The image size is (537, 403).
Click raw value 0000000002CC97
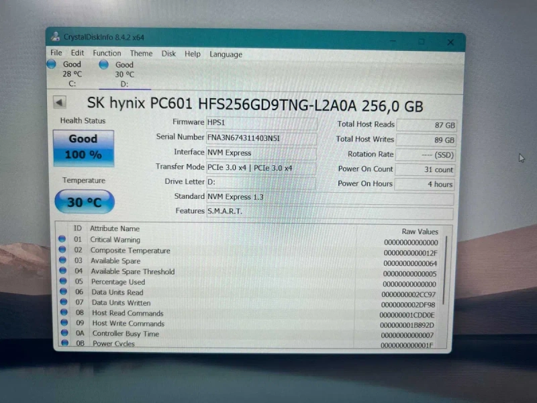click(409, 294)
